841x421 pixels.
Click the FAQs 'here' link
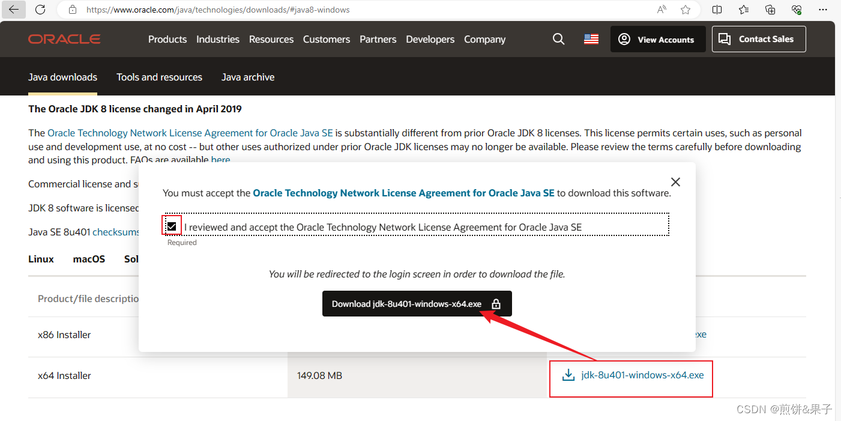220,160
